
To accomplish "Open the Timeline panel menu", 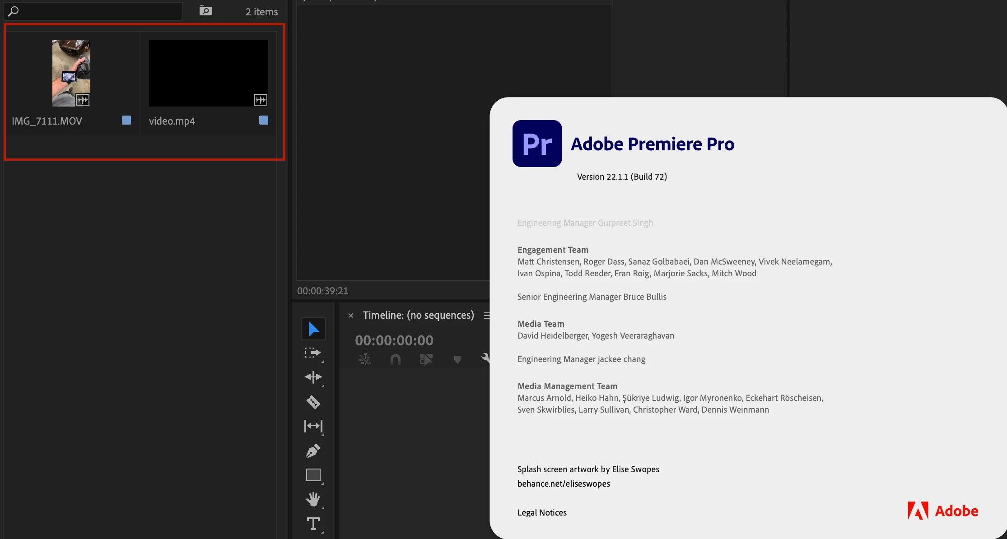I will [486, 316].
